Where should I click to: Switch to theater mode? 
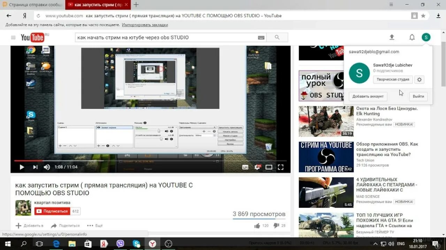click(x=269, y=167)
